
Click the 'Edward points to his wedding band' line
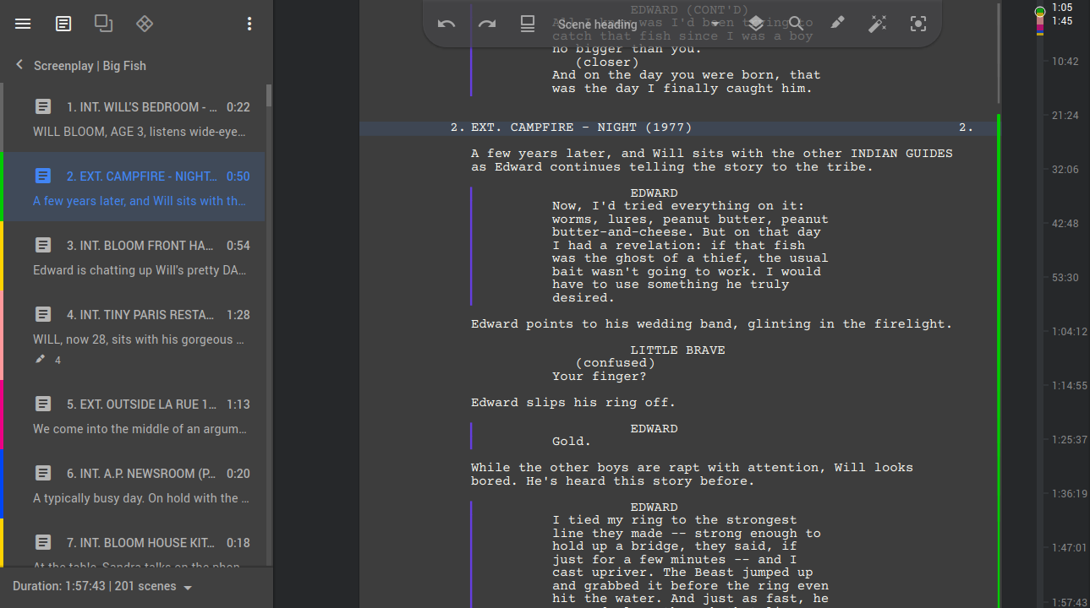coord(711,324)
